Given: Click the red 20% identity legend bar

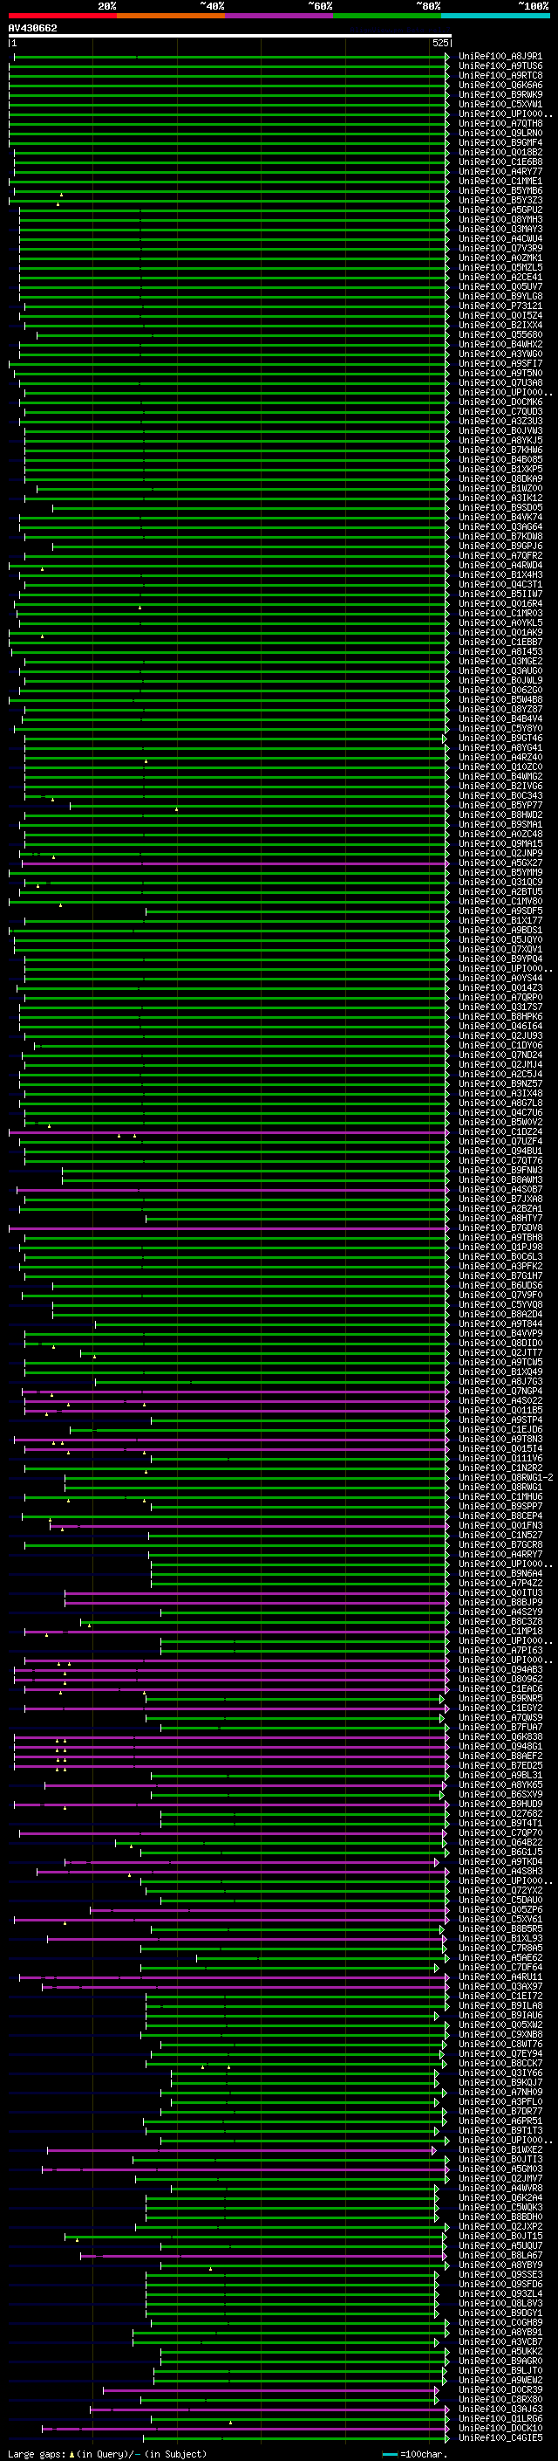Looking at the screenshot, I should [63, 17].
